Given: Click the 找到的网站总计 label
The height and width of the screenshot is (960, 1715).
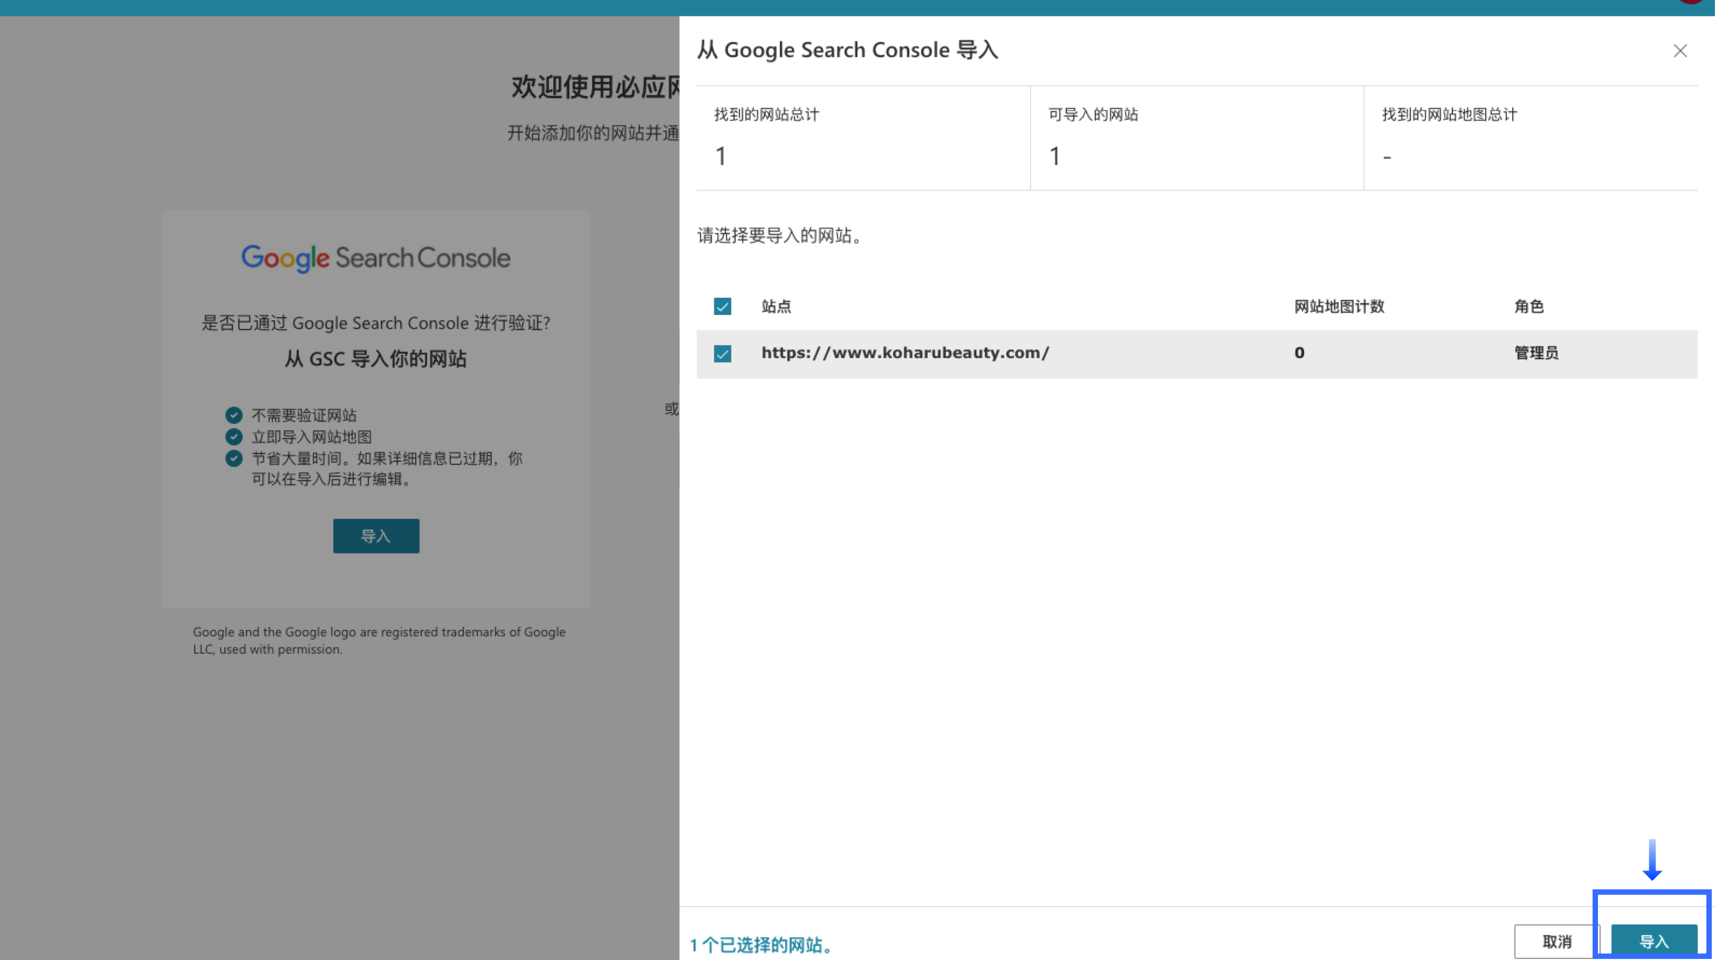Looking at the screenshot, I should [766, 114].
